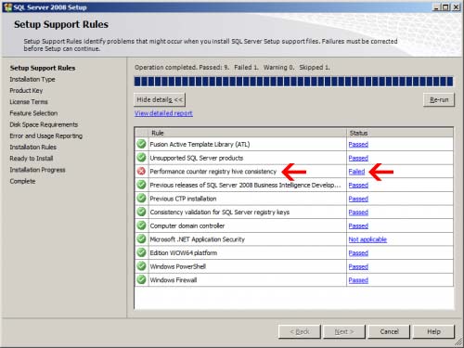The width and height of the screenshot is (464, 348).
Task: Select Error and Usage Reporting step
Action: [x=45, y=135]
